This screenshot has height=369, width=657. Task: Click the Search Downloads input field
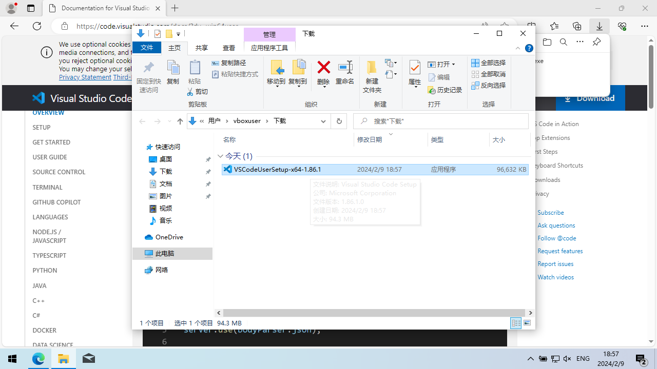[441, 121]
